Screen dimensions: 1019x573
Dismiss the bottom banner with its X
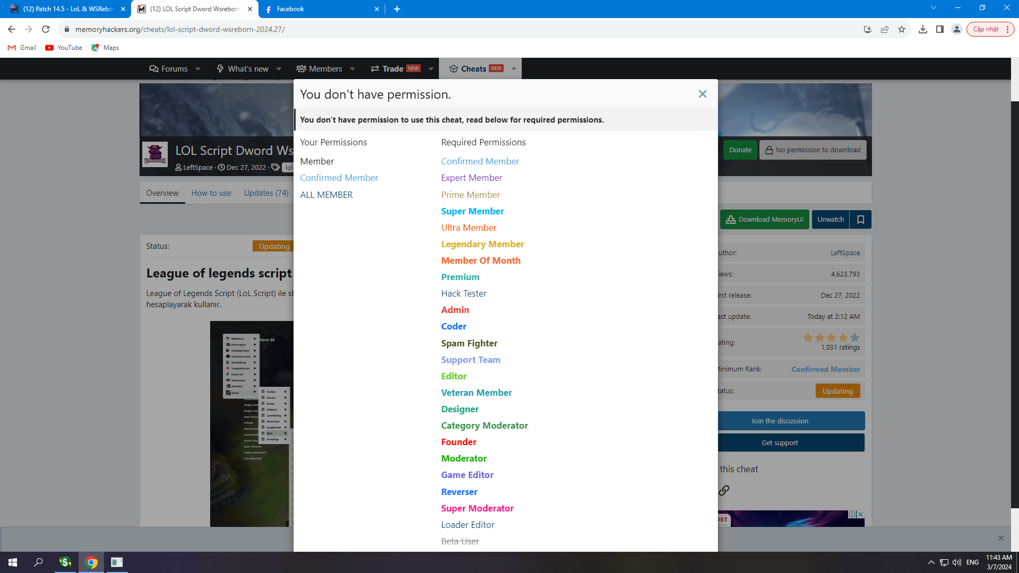coord(1001,538)
